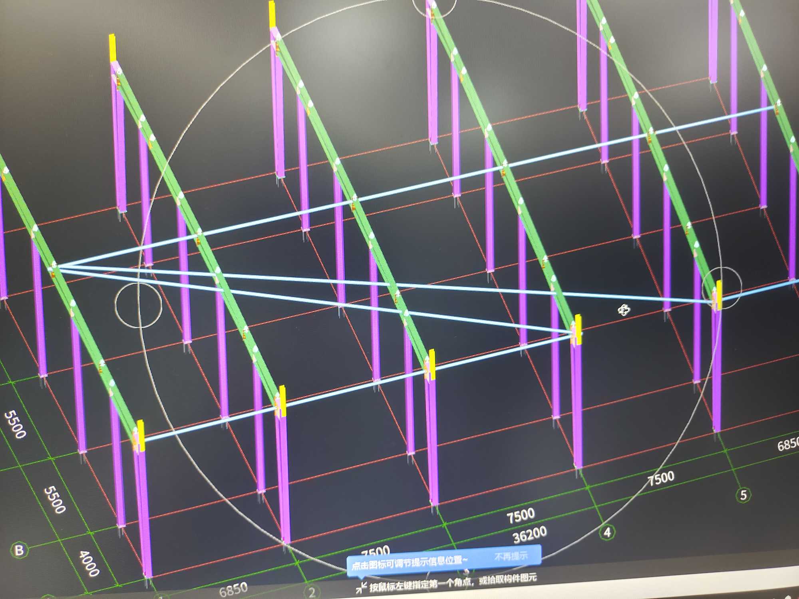Click the status prompt '按鼠标左键指定第一个角点'
The height and width of the screenshot is (599, 799).
(420, 584)
